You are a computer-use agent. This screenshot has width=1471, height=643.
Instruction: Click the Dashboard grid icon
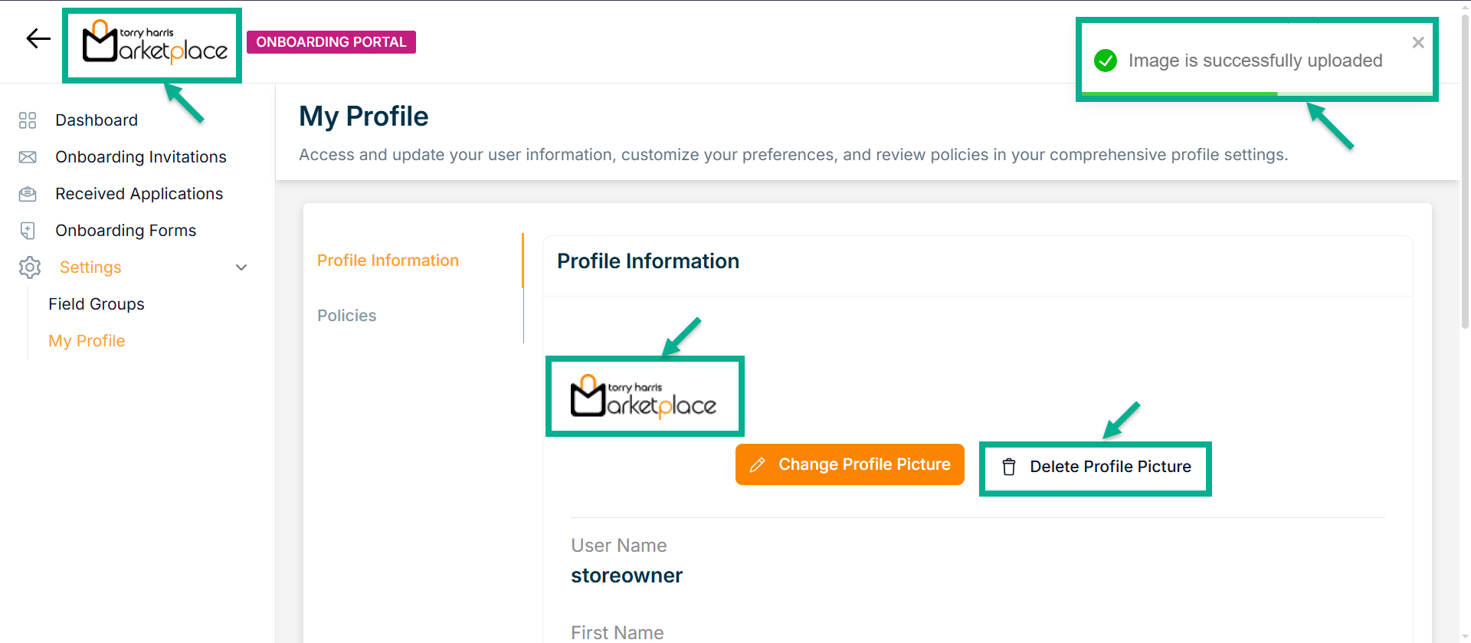pyautogui.click(x=28, y=120)
